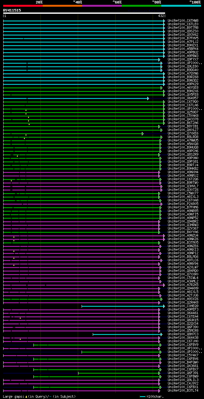Select the UniRef100_B9HZX1 label
The width and height of the screenshot is (204, 399).
(x=183, y=45)
